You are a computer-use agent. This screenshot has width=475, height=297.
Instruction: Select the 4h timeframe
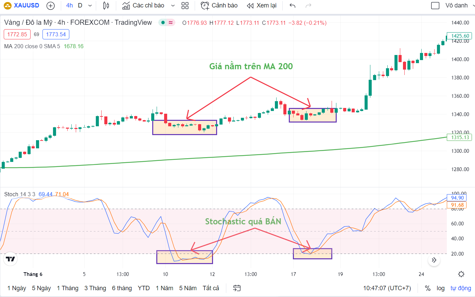coord(69,5)
